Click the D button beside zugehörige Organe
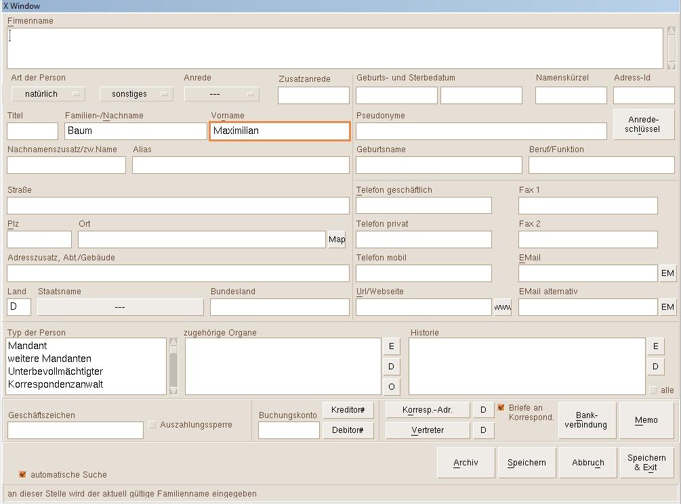 click(x=391, y=367)
